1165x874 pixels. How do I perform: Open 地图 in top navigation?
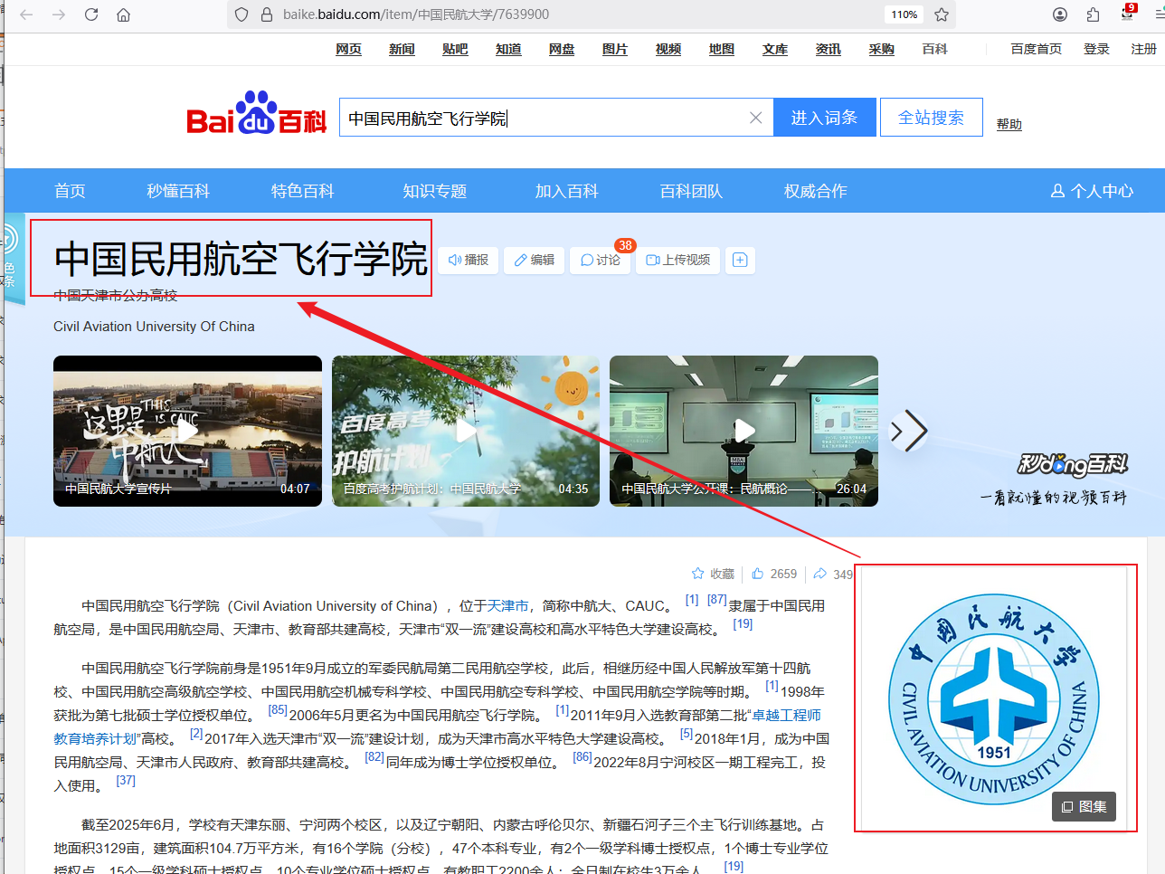click(x=722, y=49)
